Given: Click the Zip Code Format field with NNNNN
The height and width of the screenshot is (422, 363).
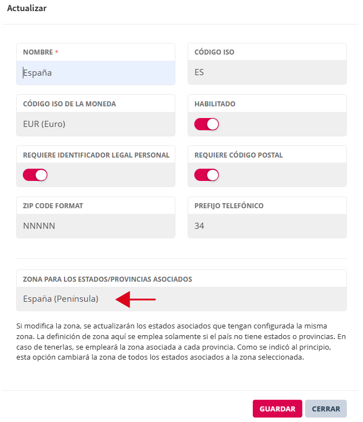Looking at the screenshot, I should pyautogui.click(x=96, y=226).
